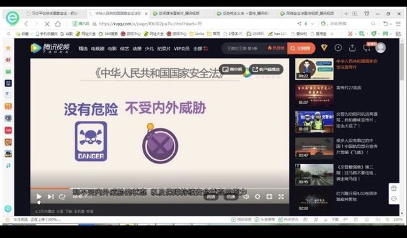The image size is (407, 238).
Task: Select 电视剧 in the site navigation
Action: (x=97, y=48)
